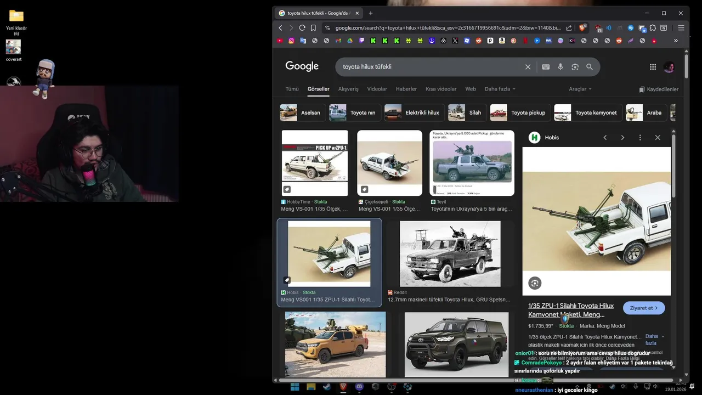Click the magnifying glass search button
This screenshot has width=702, height=395.
(590, 67)
